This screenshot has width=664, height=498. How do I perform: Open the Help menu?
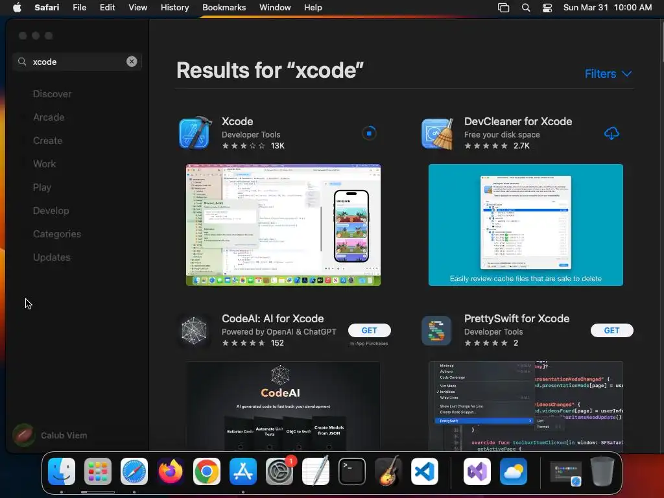[x=313, y=8]
